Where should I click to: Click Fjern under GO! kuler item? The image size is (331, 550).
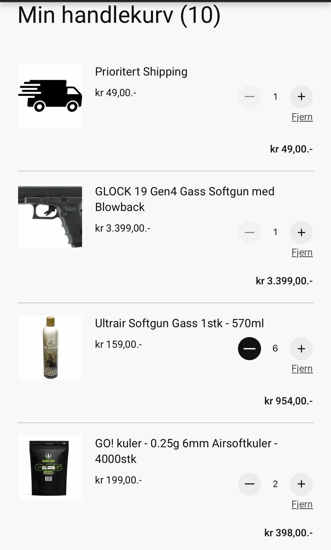pyautogui.click(x=302, y=504)
